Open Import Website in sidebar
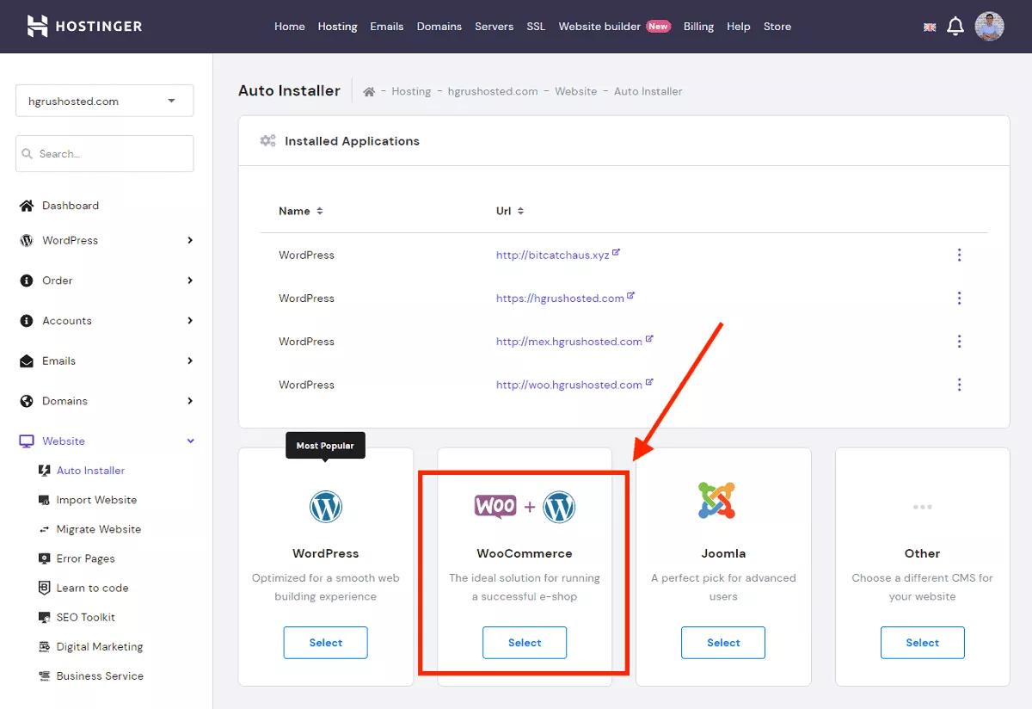Viewport: 1032px width, 709px height. (x=96, y=500)
